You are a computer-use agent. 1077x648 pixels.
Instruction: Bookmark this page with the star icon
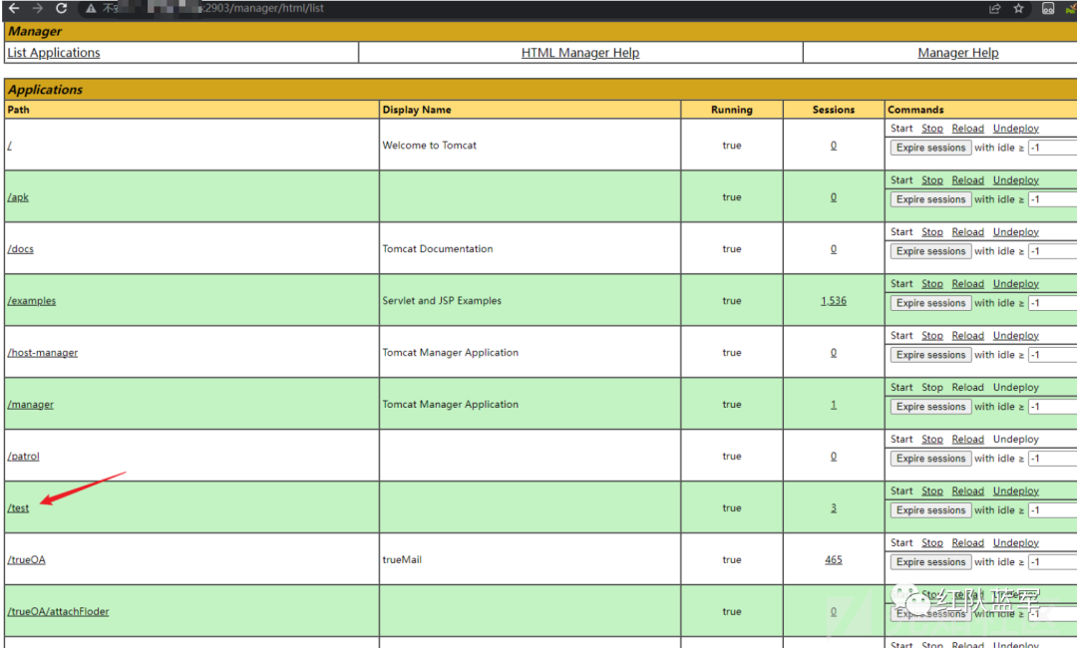(x=1018, y=8)
